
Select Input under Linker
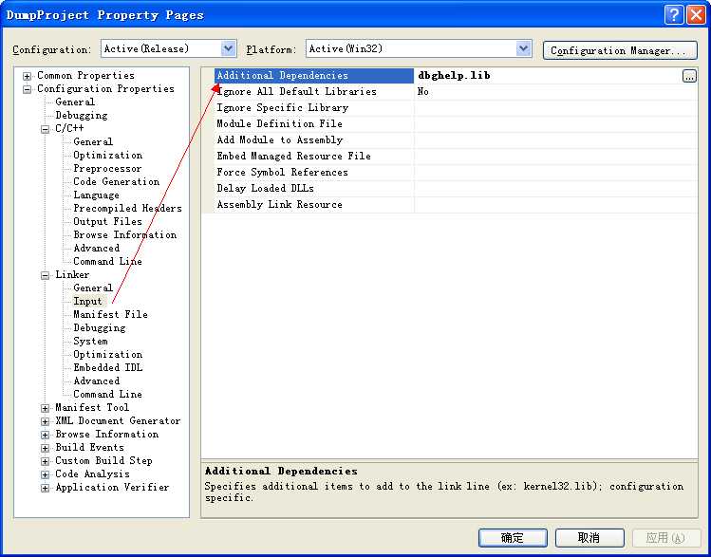pos(88,302)
